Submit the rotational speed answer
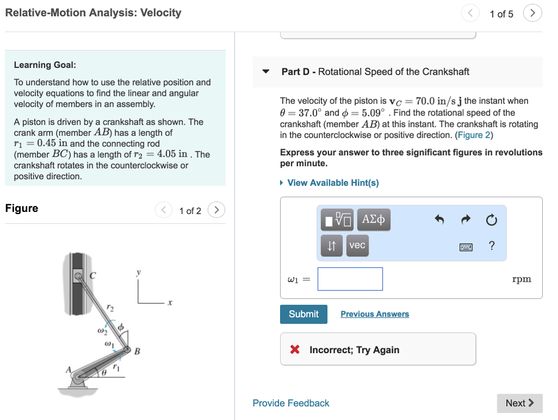Viewport: 558px width, 420px height. coord(303,314)
